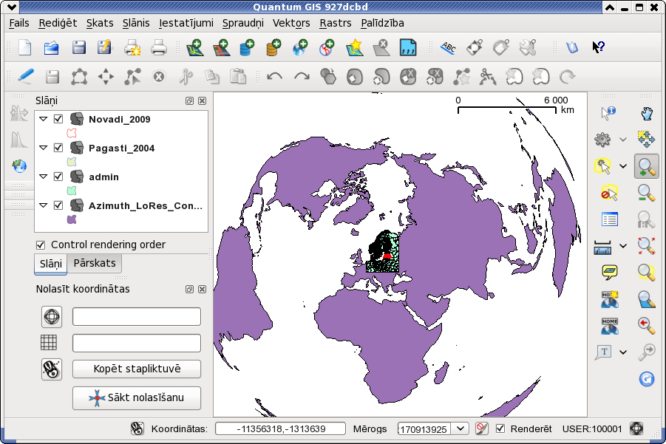Image resolution: width=666 pixels, height=444 pixels.
Task: Click the Sākt nolasīšanu button
Action: [137, 397]
